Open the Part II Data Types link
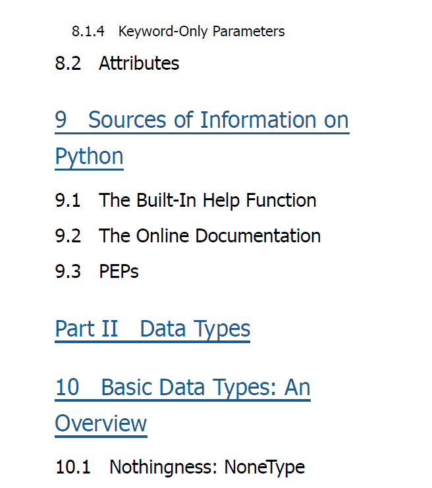Image resolution: width=432 pixels, height=488 pixels. coord(153,329)
